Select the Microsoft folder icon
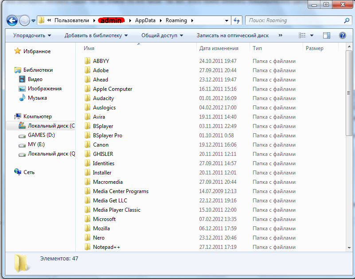 (87, 219)
